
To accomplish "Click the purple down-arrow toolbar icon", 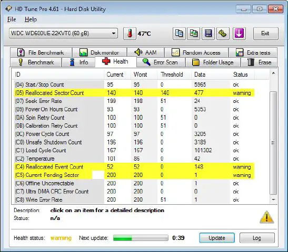I will tap(239, 34).
